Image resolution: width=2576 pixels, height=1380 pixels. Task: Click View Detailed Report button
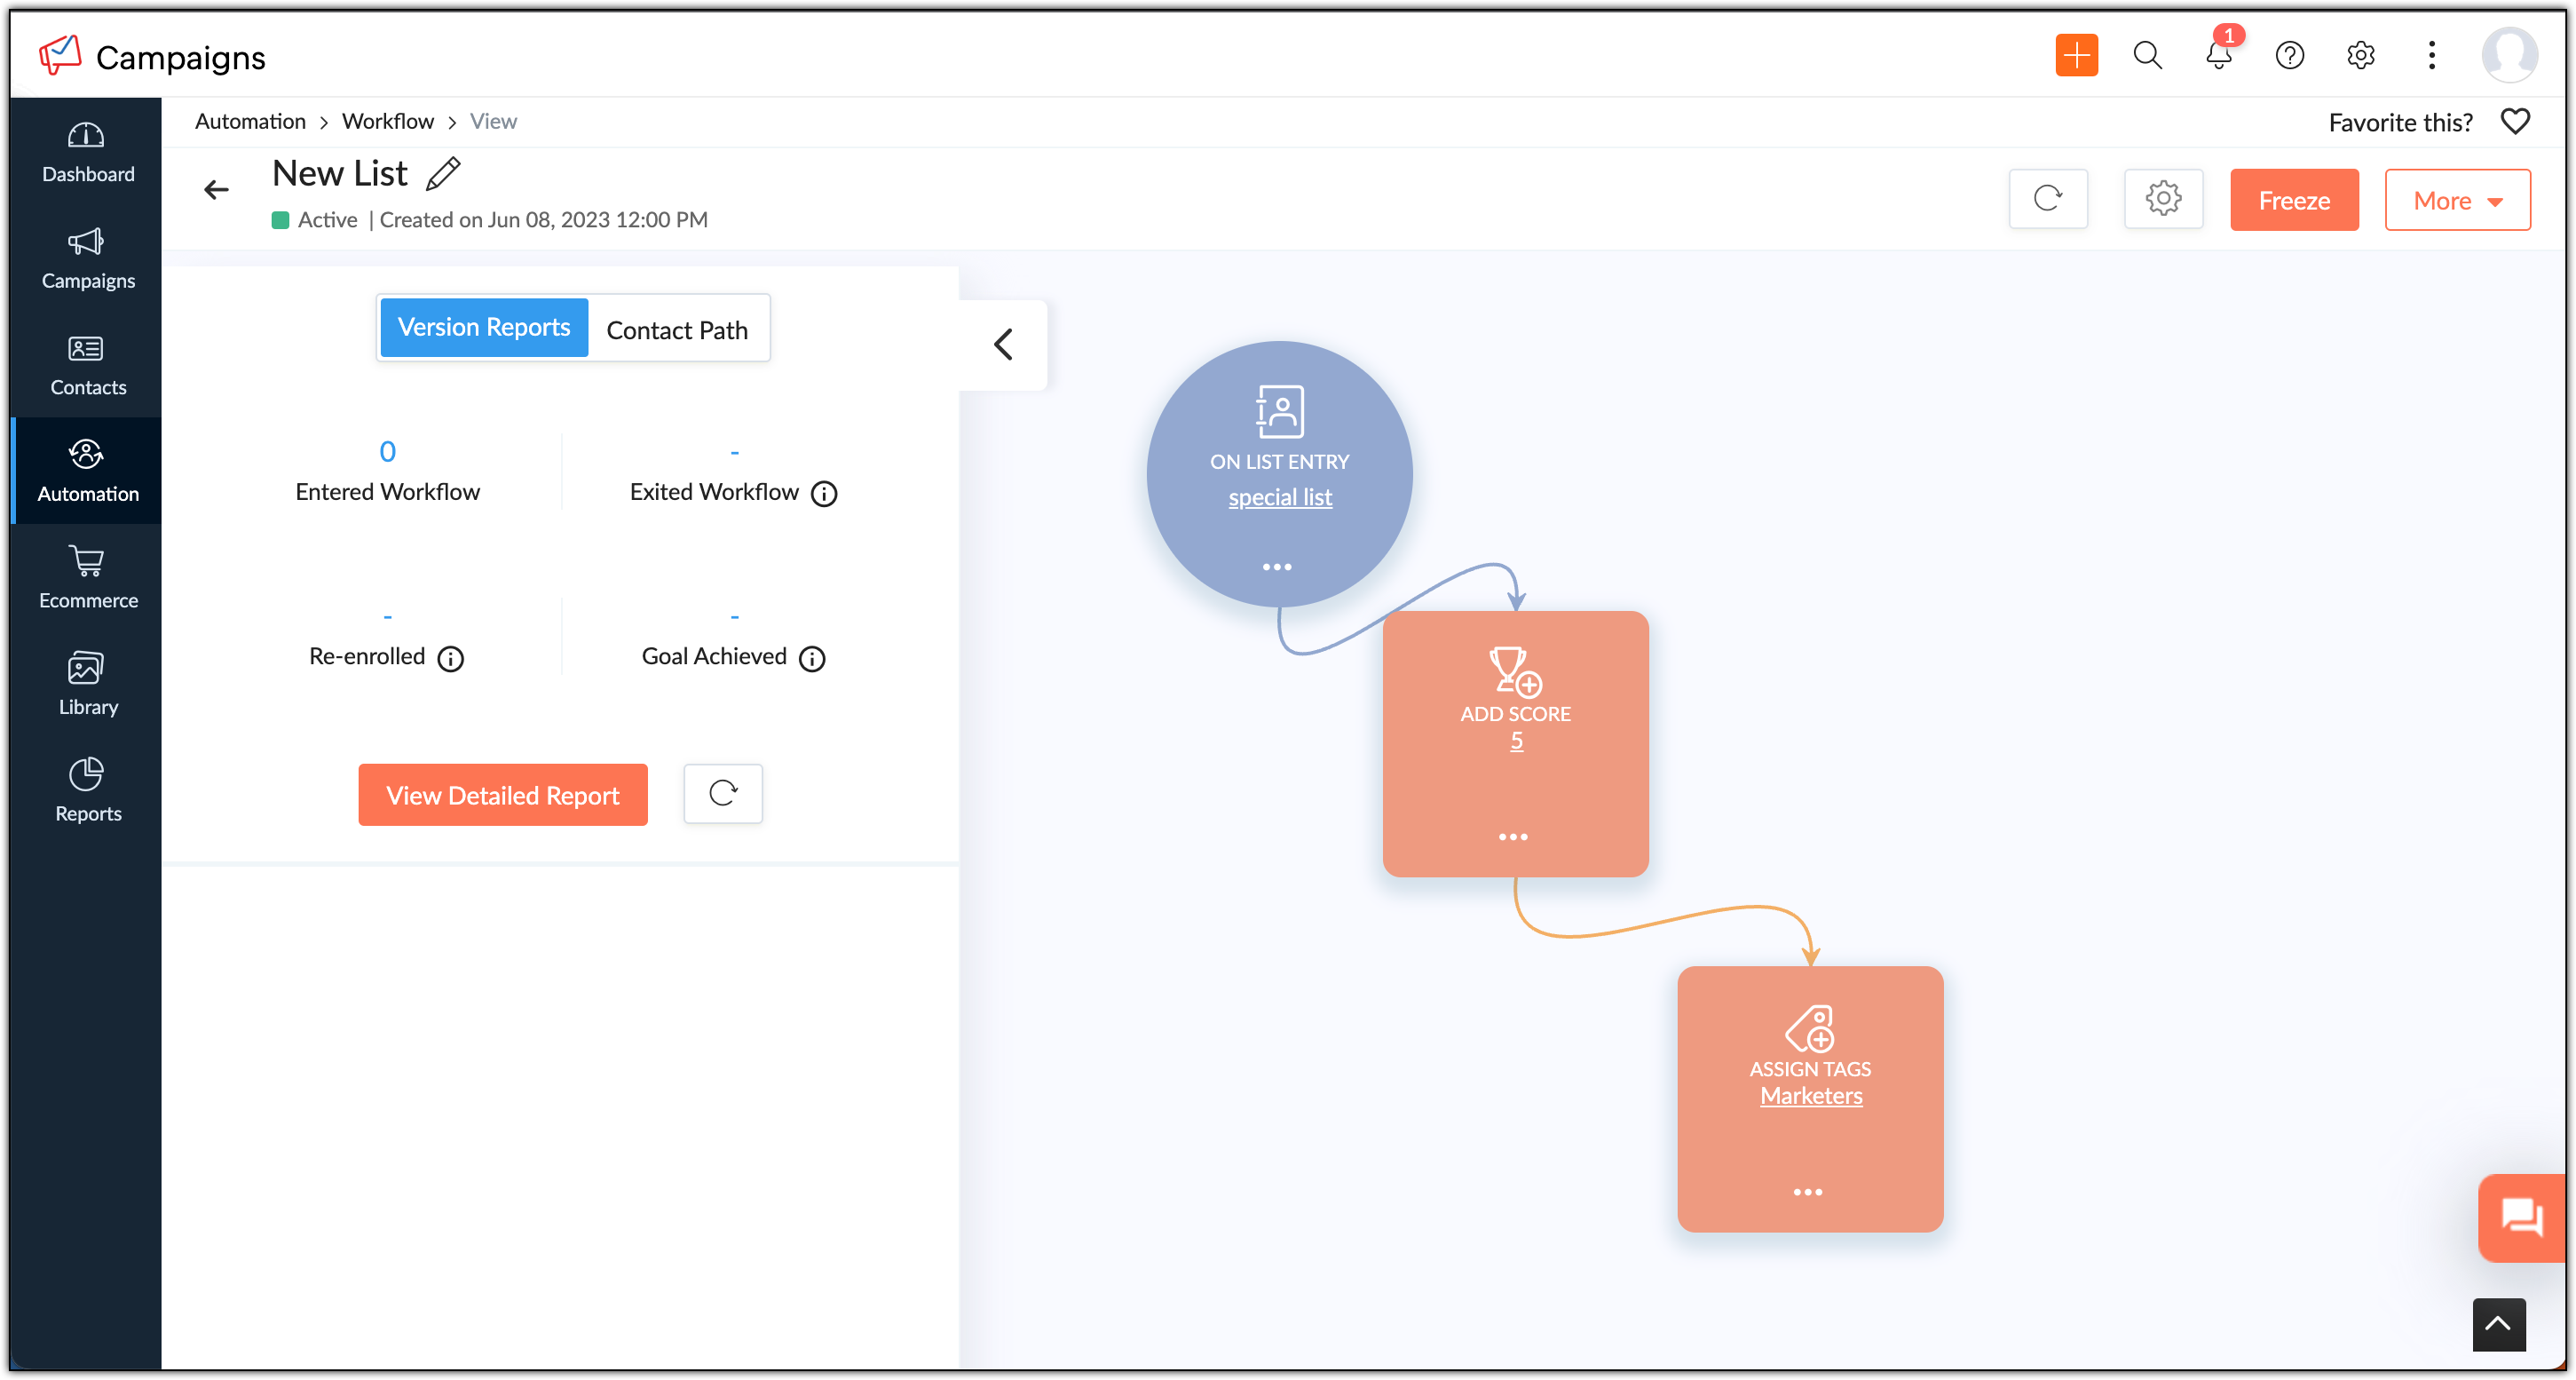503,795
